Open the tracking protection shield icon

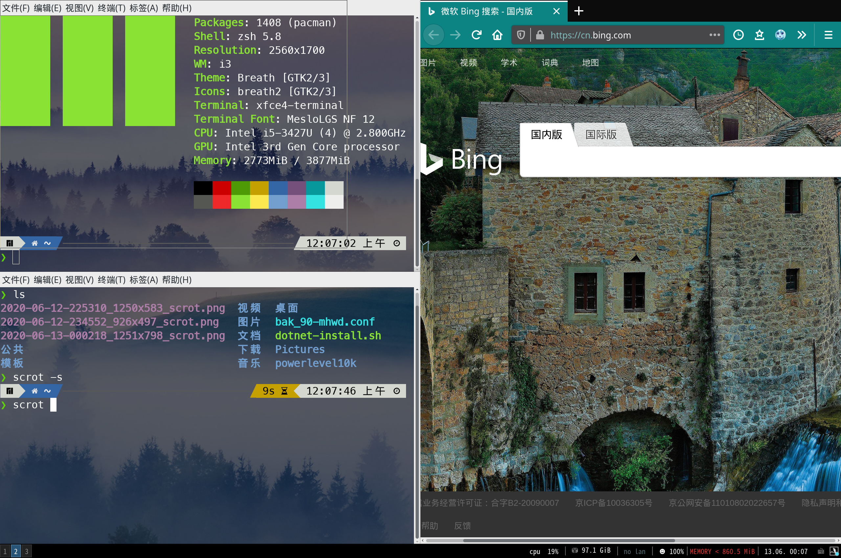point(521,35)
